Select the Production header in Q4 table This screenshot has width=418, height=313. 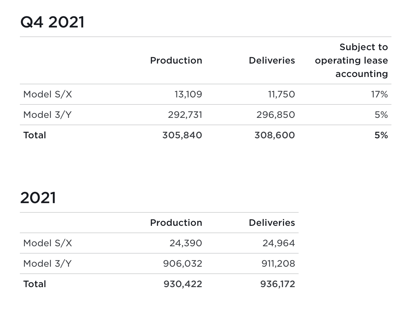176,61
